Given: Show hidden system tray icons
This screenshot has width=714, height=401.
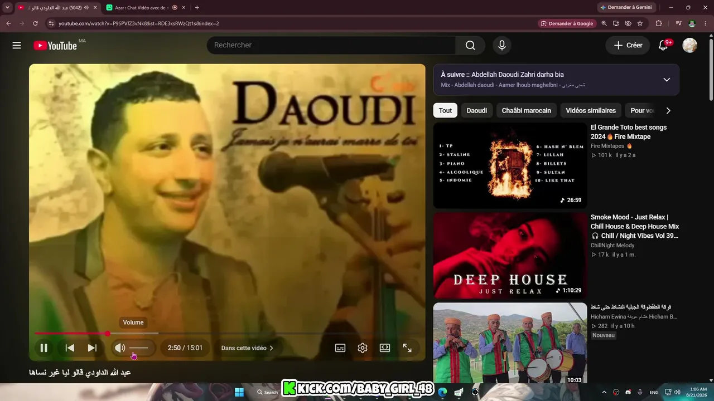Looking at the screenshot, I should pyautogui.click(x=604, y=392).
